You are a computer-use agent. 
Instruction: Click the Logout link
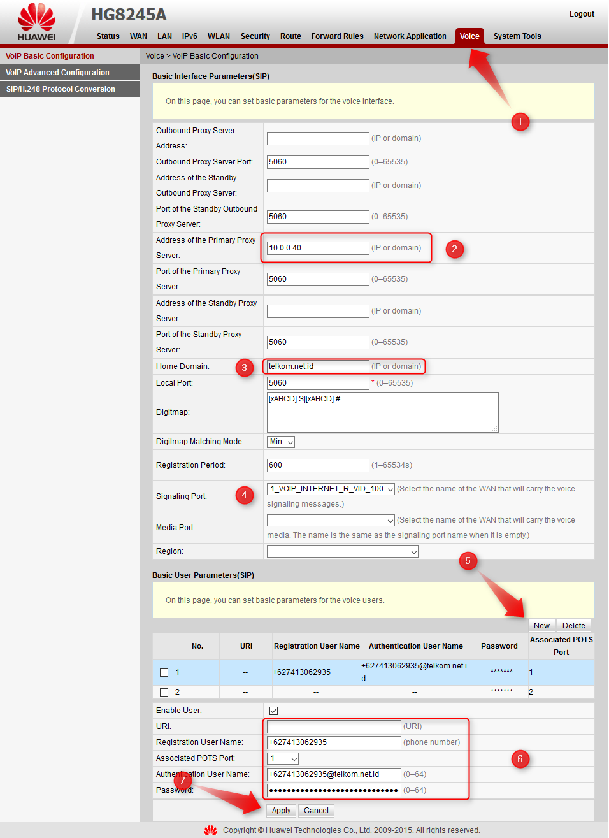point(582,14)
